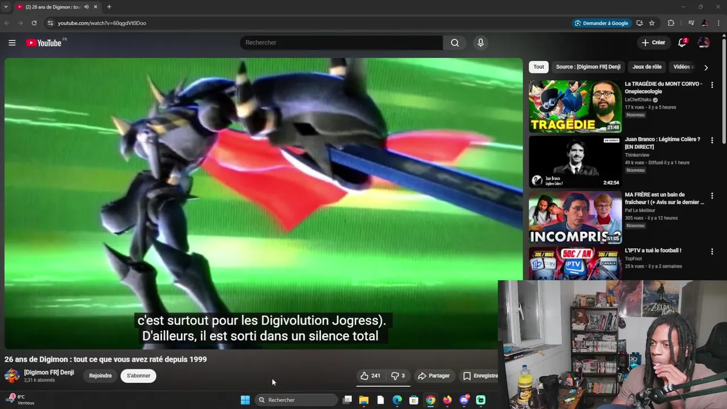Open options for L'IPTV a tué video

click(x=712, y=251)
